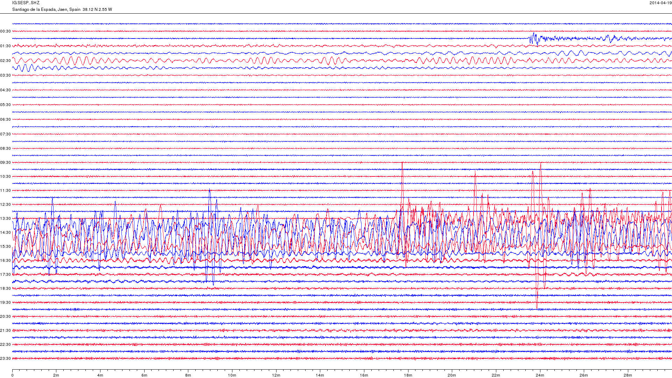Click the 6m axis tick label
The image size is (672, 378).
[x=144, y=376]
